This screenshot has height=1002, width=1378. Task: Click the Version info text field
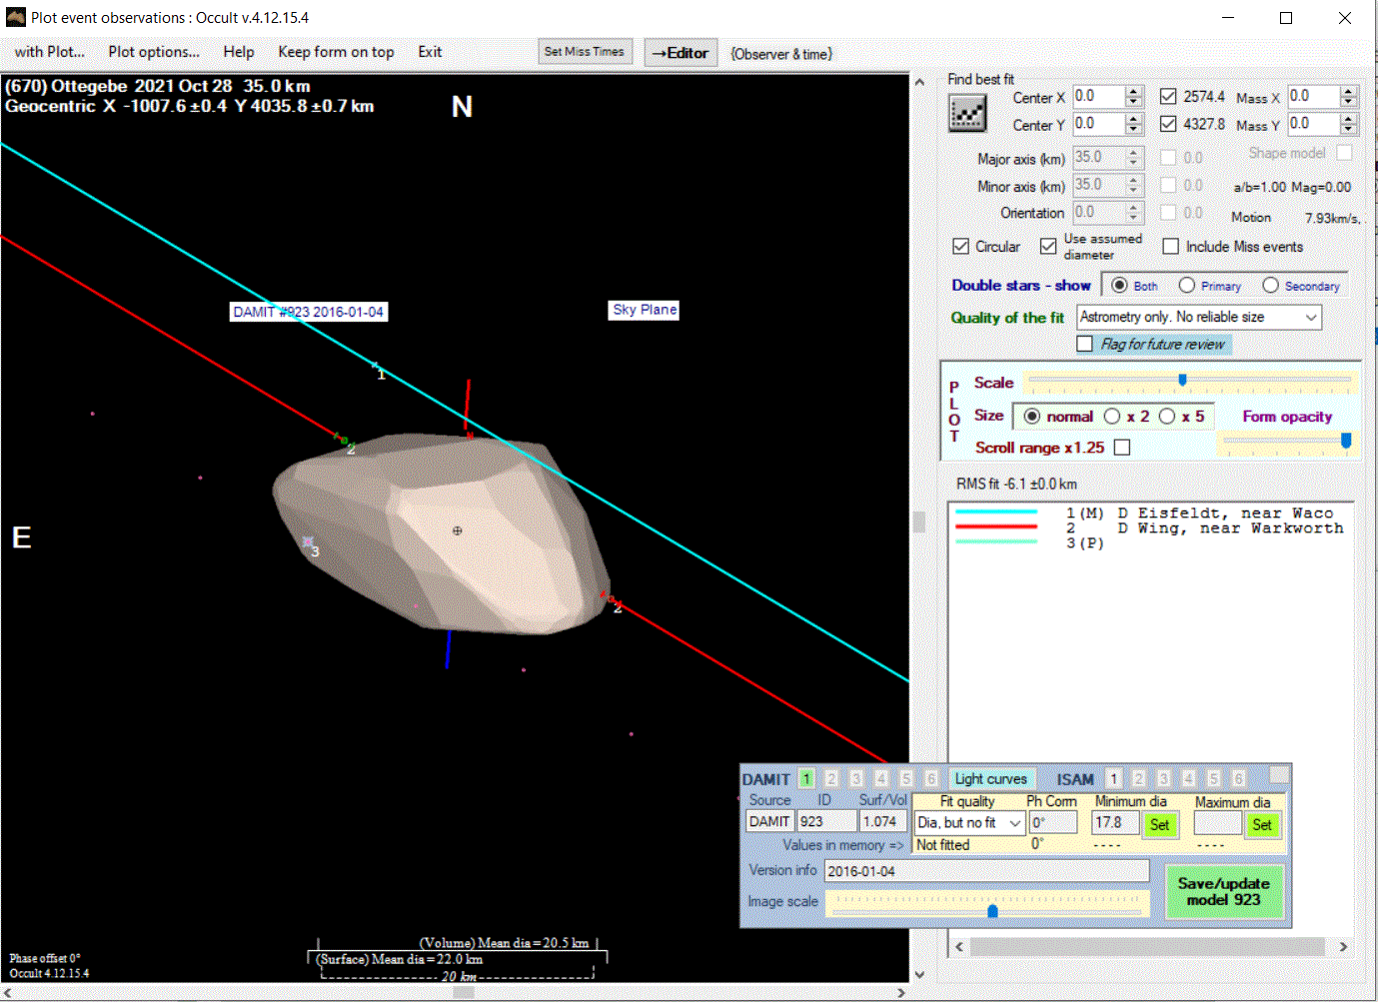(x=985, y=871)
